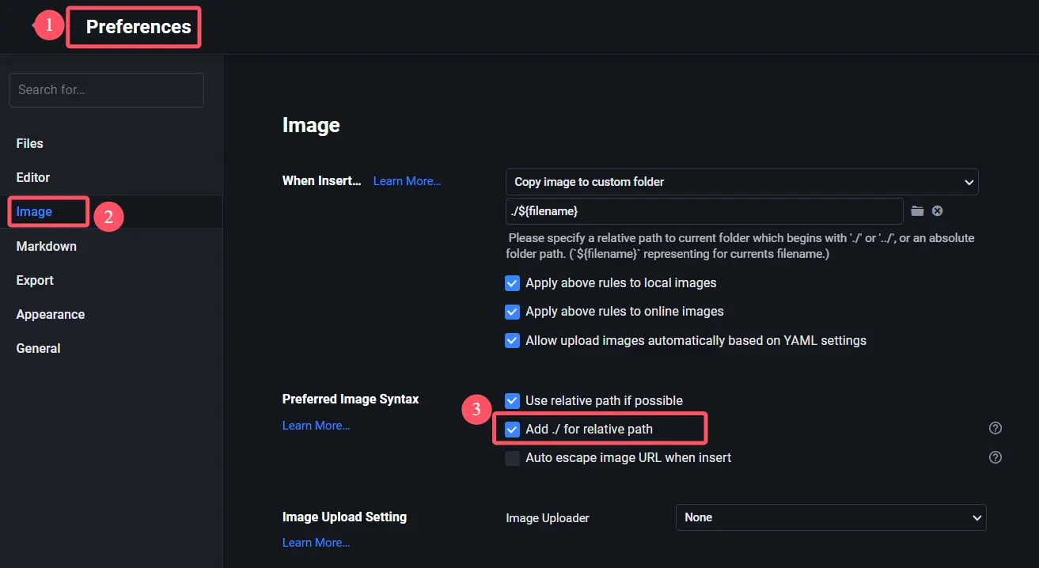
Task: Enable Auto escape image URL when insert
Action: 513,458
